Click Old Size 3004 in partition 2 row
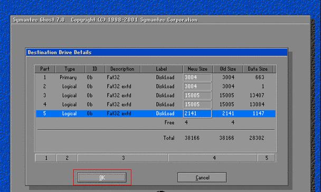Screen dimensions: 321x192 pos(228,87)
